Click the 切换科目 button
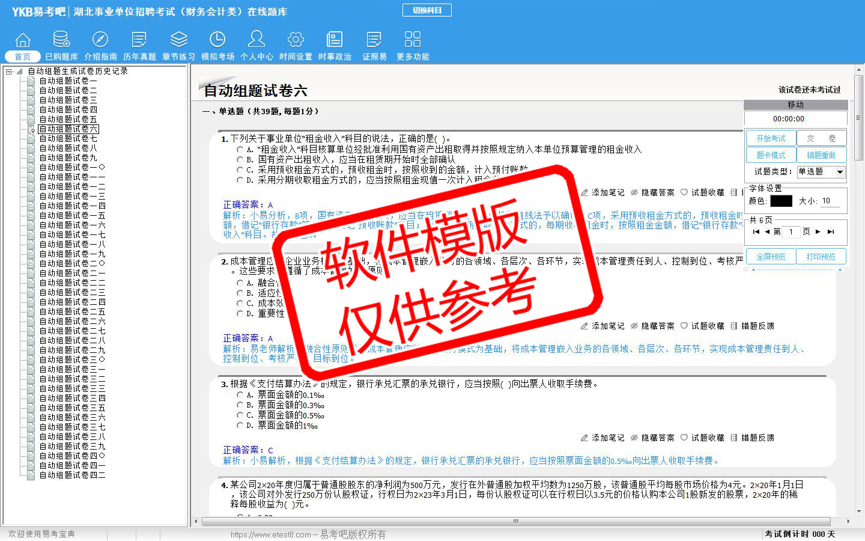 coord(427,10)
